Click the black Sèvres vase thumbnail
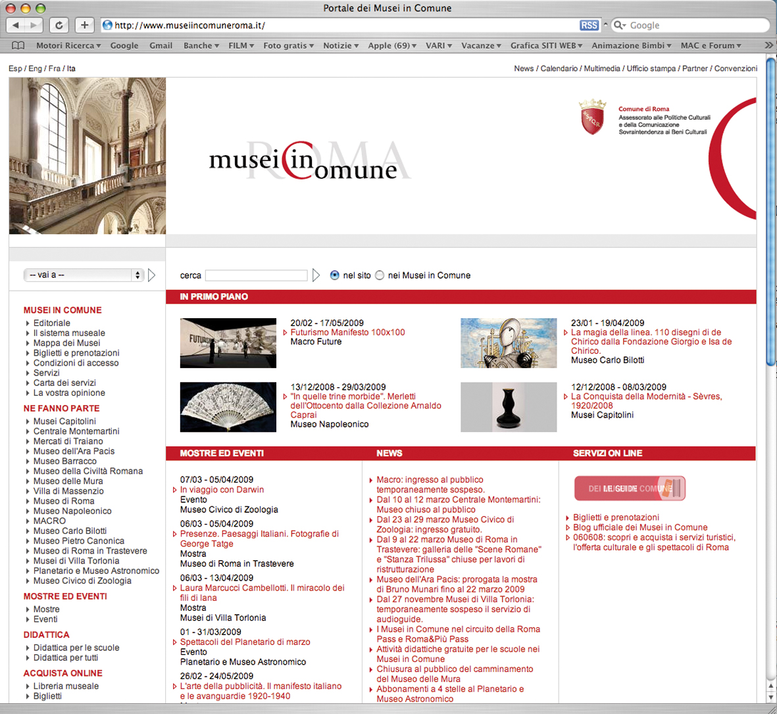Viewport: 777px width, 714px height. 509,407
